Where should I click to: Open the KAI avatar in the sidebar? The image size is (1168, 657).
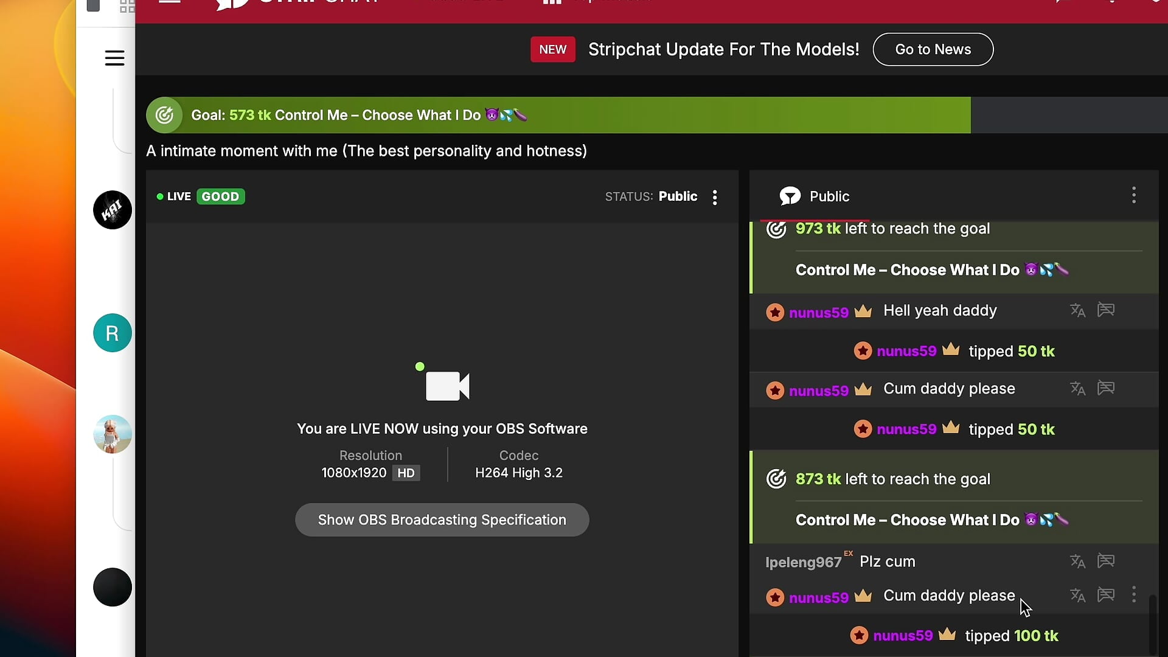click(x=112, y=210)
